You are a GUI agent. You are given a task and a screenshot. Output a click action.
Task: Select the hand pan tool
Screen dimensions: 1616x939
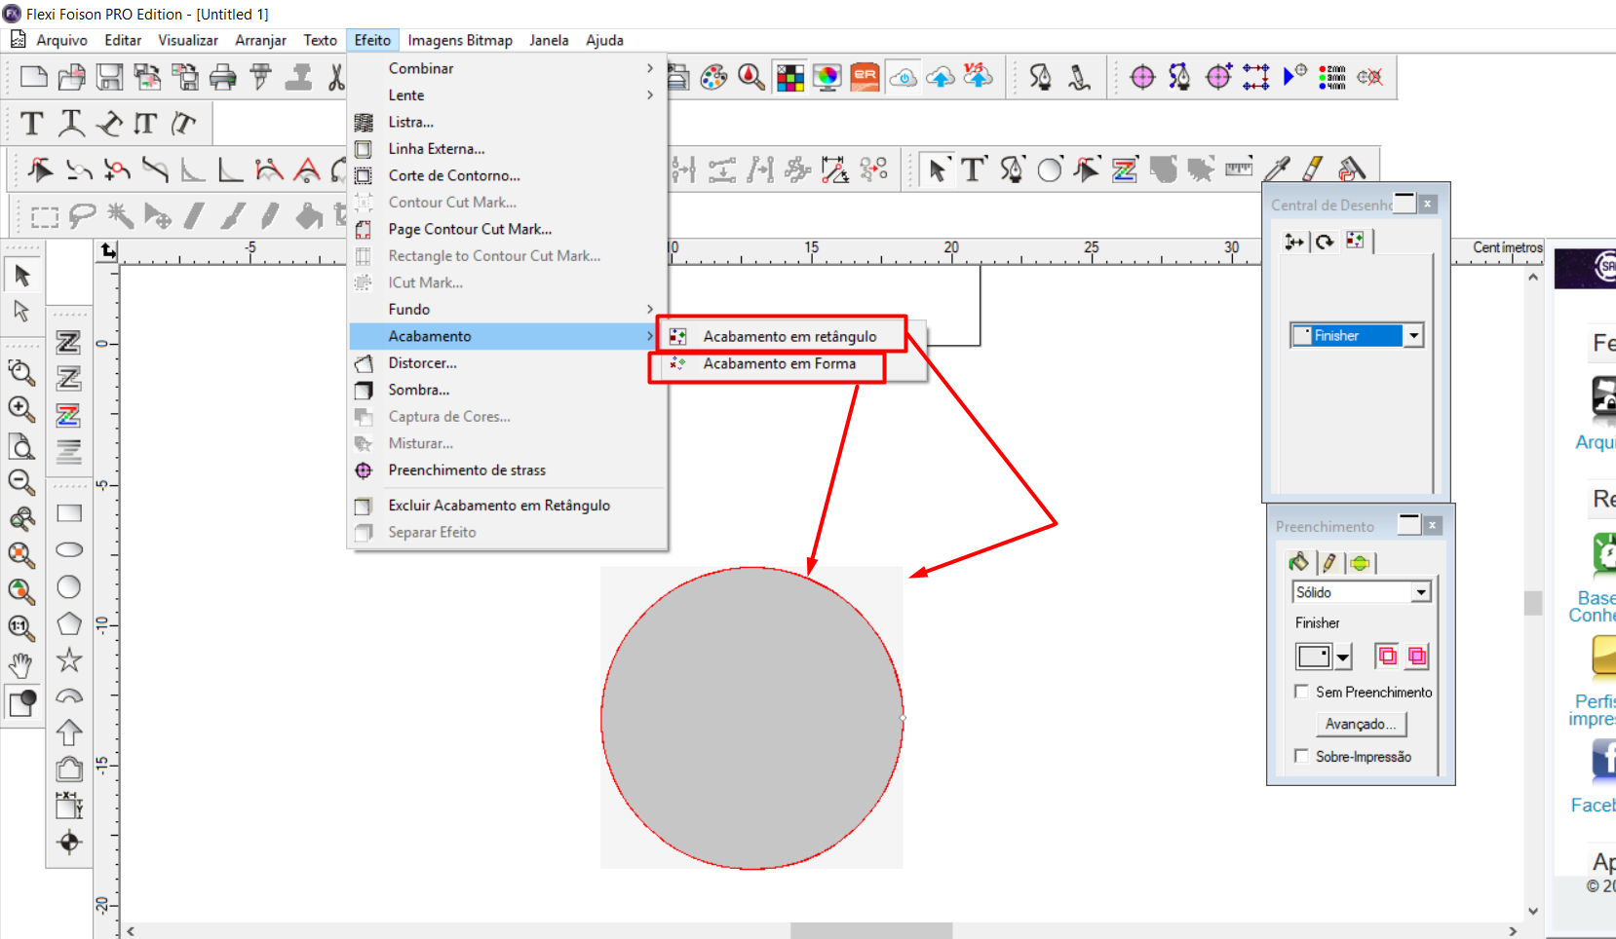[x=21, y=665]
